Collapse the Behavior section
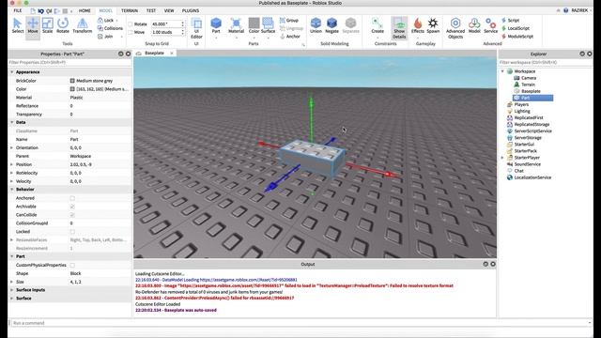Image resolution: width=601 pixels, height=338 pixels. (12, 190)
